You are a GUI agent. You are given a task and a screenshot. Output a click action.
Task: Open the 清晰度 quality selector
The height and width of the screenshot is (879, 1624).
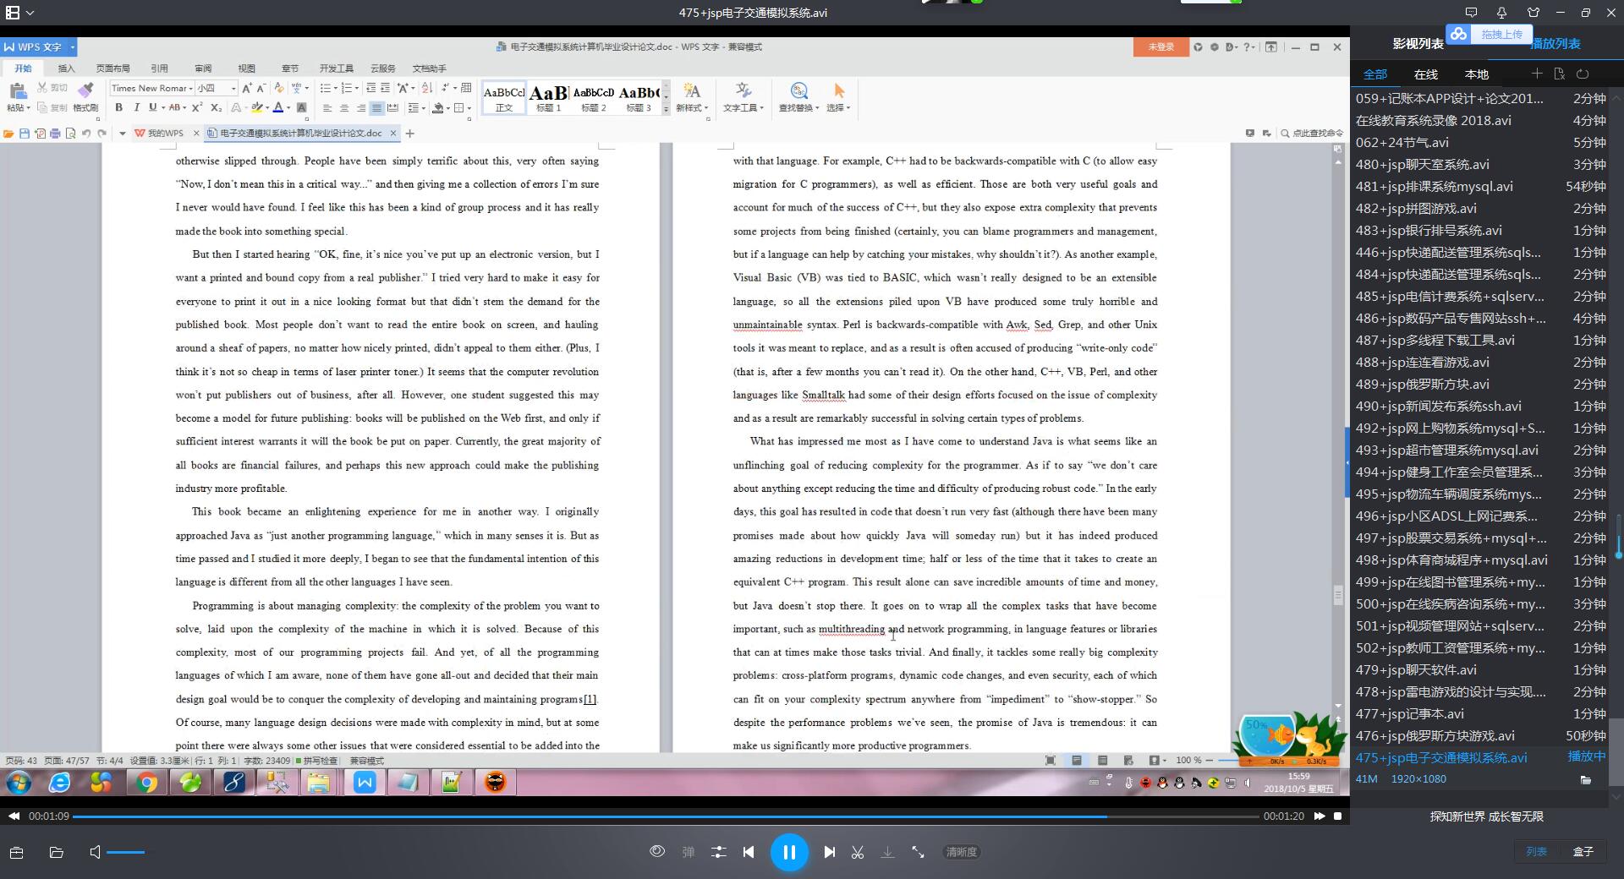point(961,852)
